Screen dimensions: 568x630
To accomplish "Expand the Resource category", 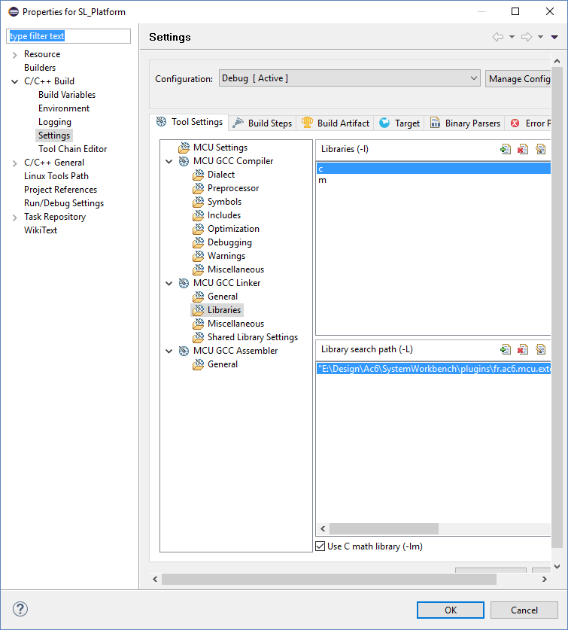I will [x=15, y=54].
